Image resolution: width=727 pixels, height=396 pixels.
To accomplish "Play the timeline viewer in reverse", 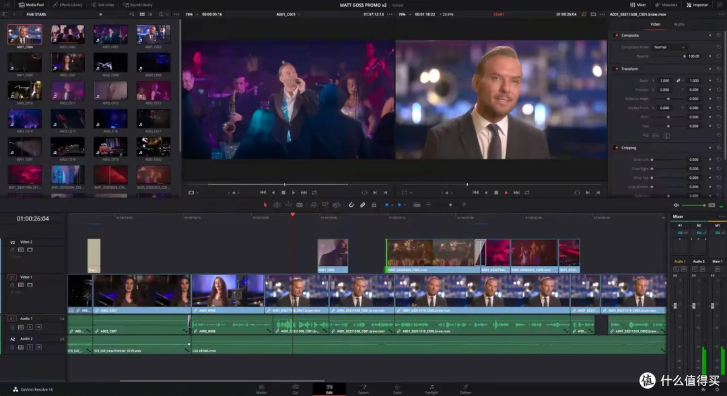I will tap(486, 193).
